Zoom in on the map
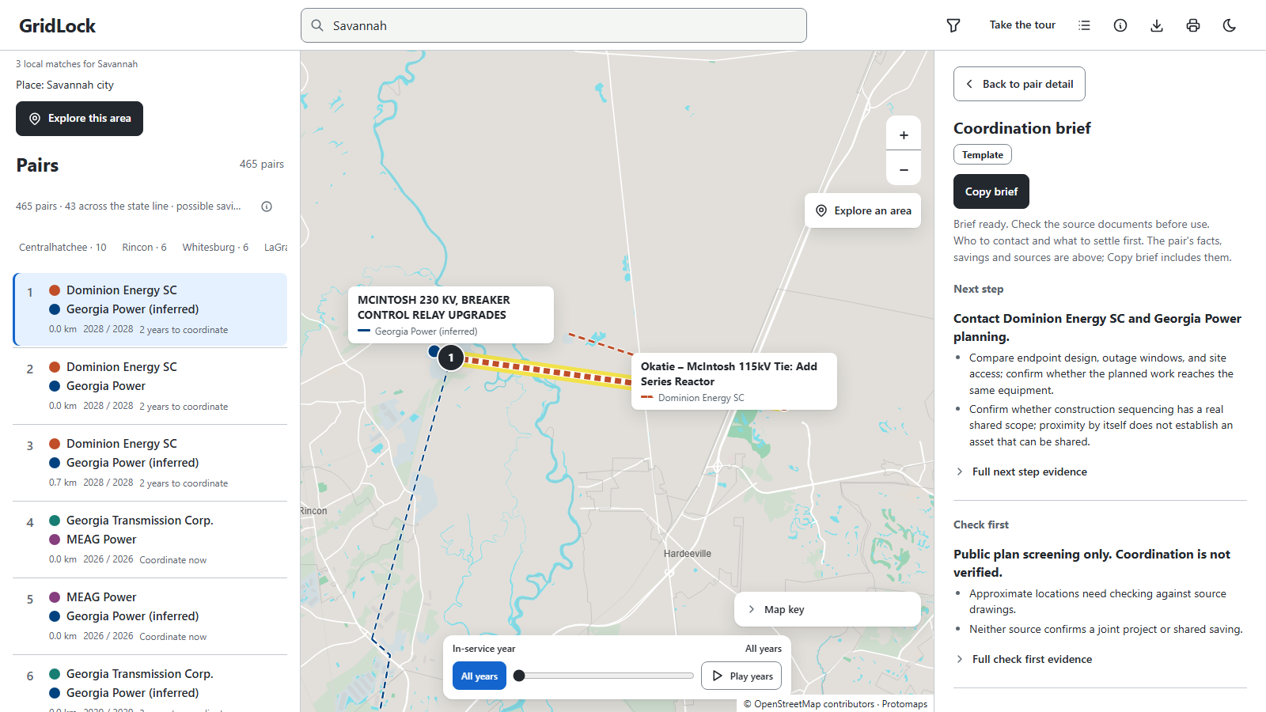The height and width of the screenshot is (712, 1266). pyautogui.click(x=904, y=134)
